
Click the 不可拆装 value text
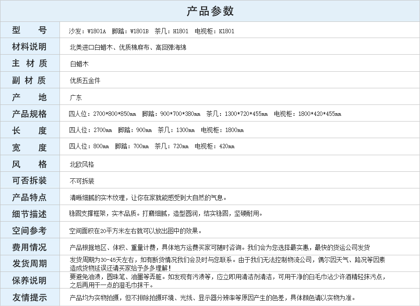click(x=82, y=181)
